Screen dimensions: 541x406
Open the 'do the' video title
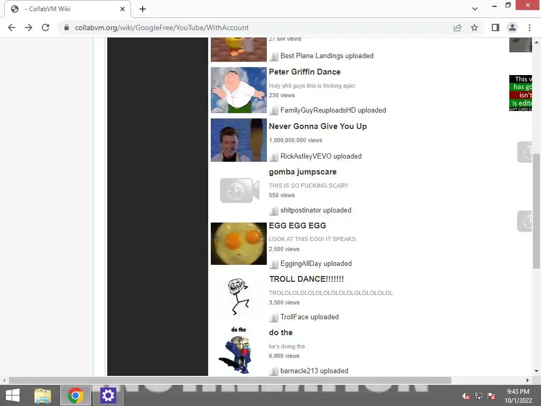[281, 333]
